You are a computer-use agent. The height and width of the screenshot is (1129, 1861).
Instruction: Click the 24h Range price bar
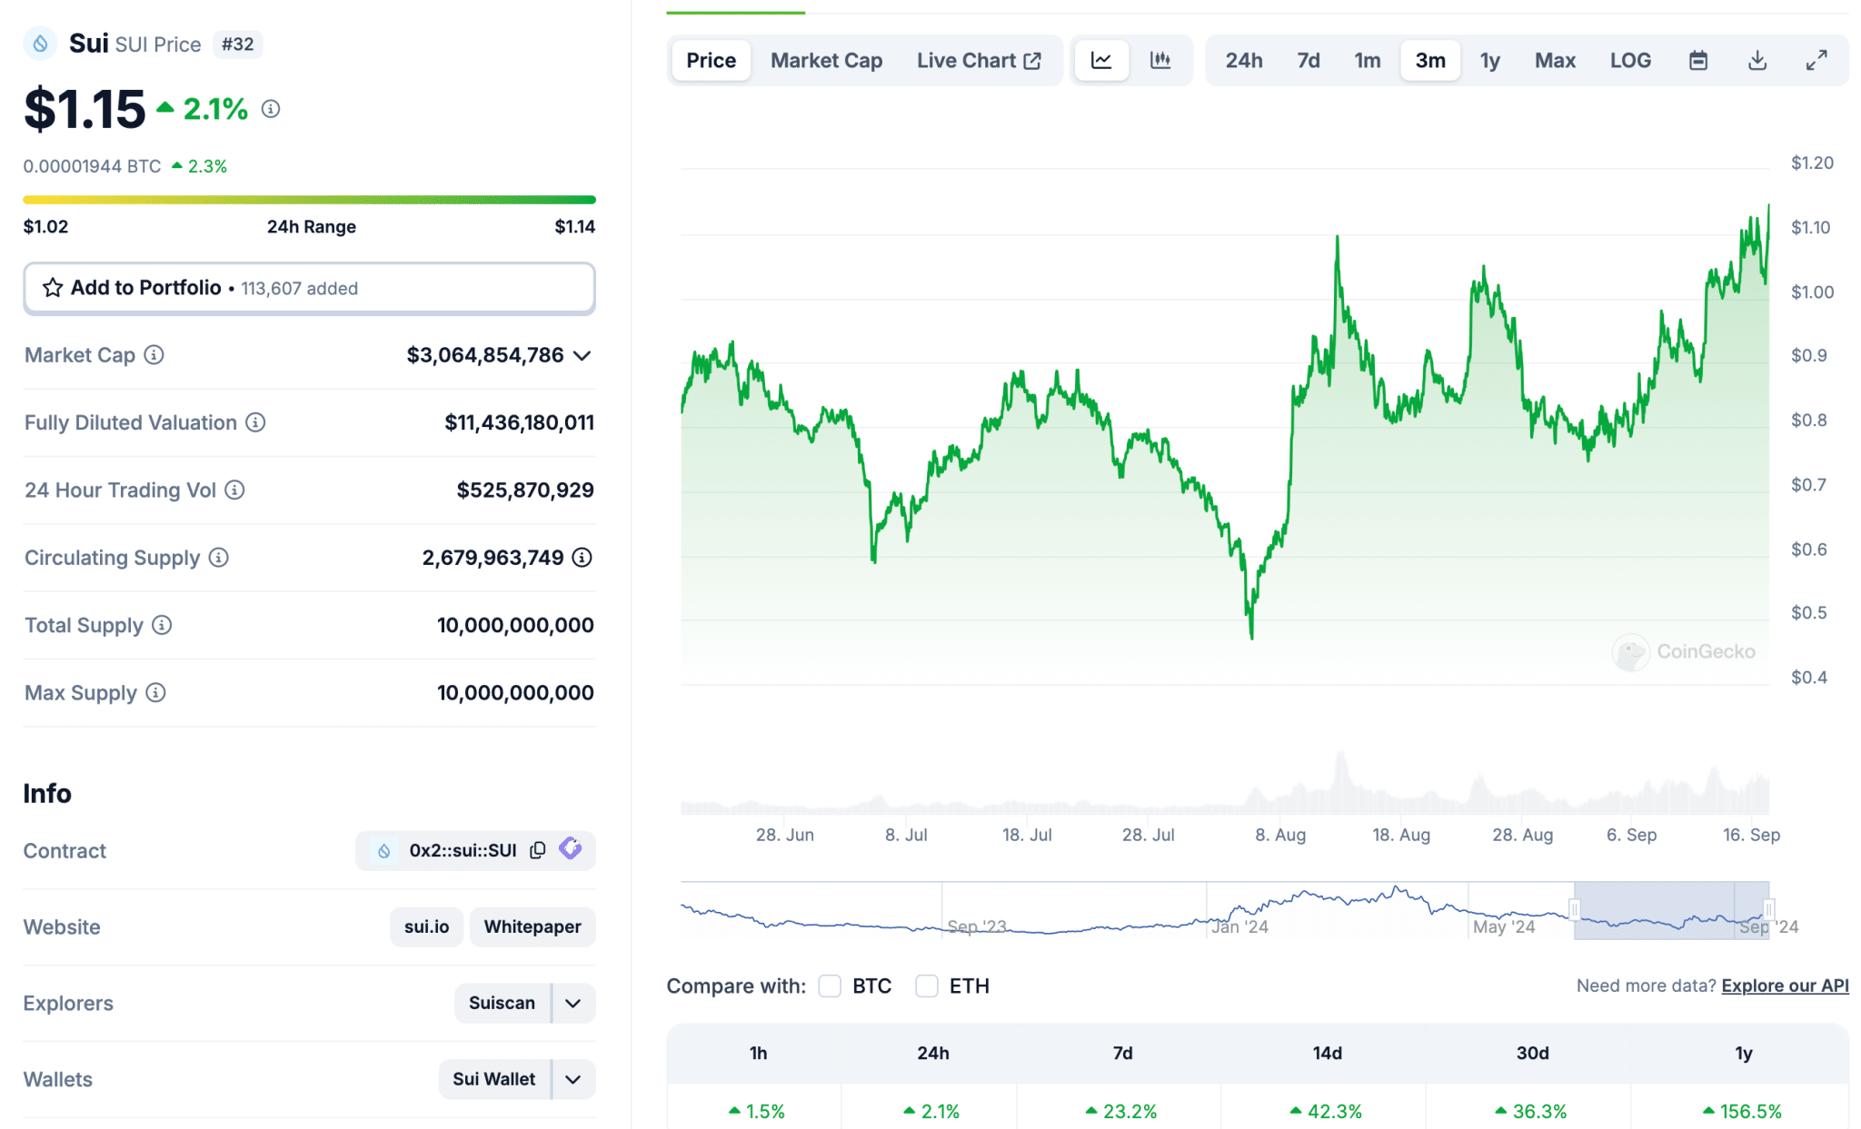coord(309,200)
